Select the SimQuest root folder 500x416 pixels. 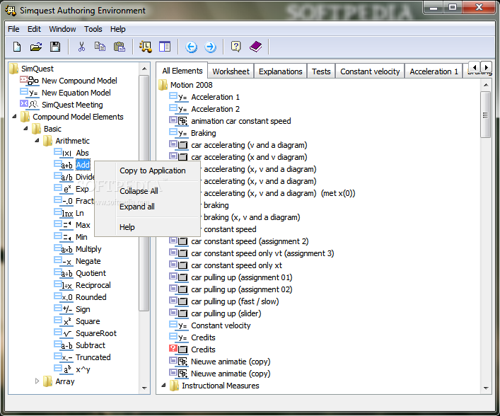[x=37, y=69]
